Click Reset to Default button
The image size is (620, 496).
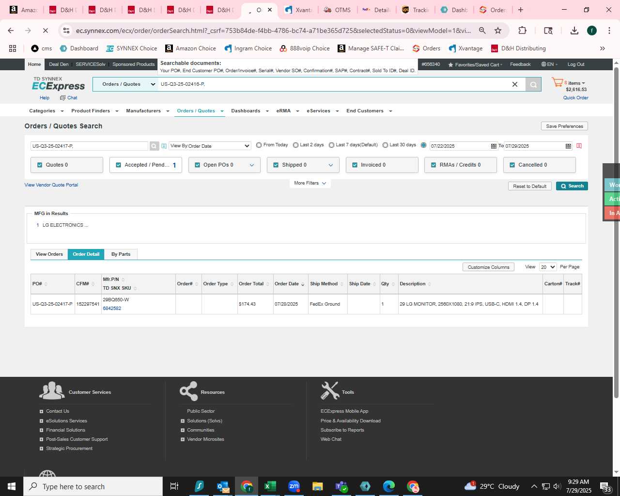tap(529, 186)
